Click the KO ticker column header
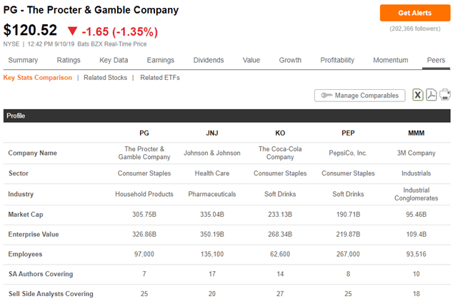This screenshot has width=458, height=306. point(280,133)
